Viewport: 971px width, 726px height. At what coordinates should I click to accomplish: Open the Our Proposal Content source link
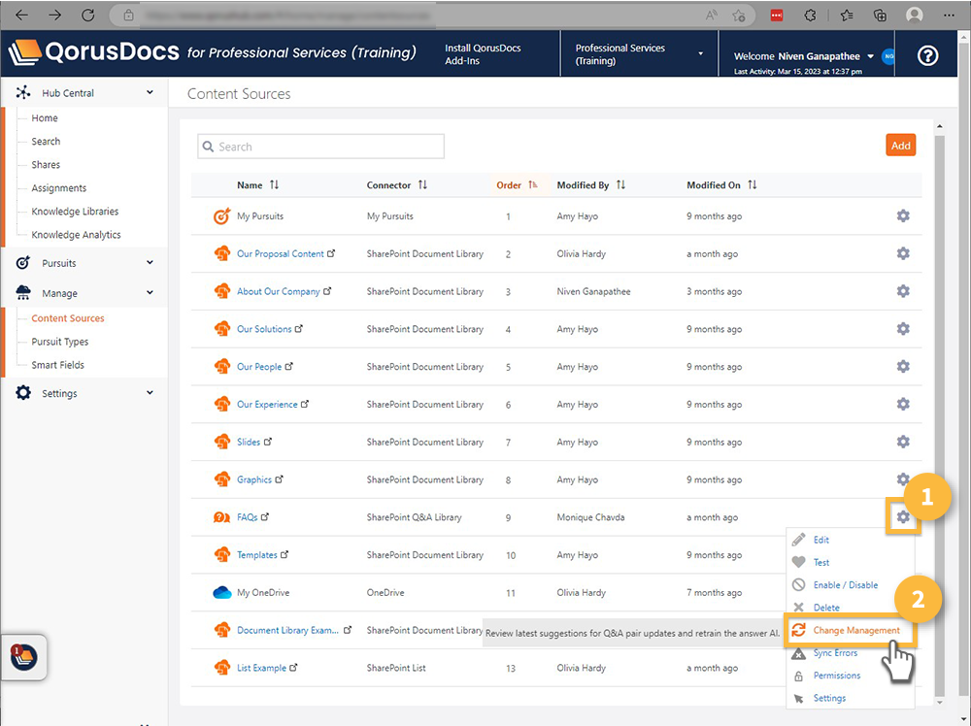tap(280, 253)
